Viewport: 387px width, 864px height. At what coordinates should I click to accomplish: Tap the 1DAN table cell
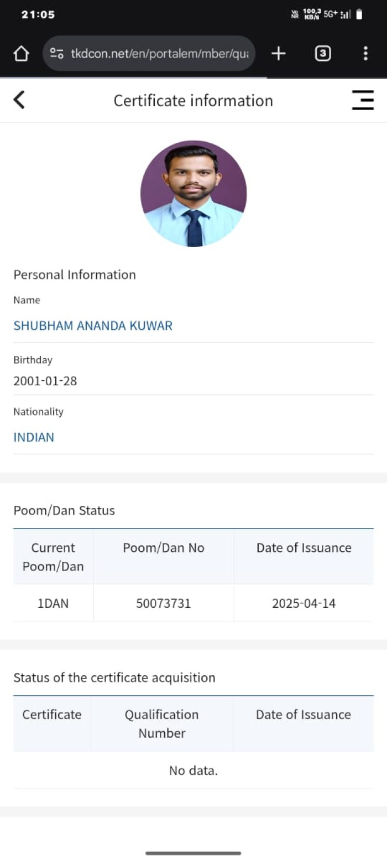click(53, 603)
